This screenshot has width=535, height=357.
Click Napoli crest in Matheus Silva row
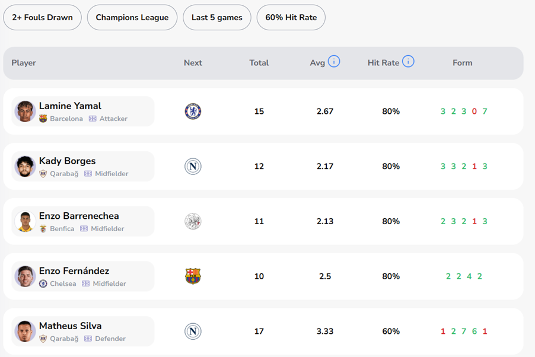(x=193, y=331)
